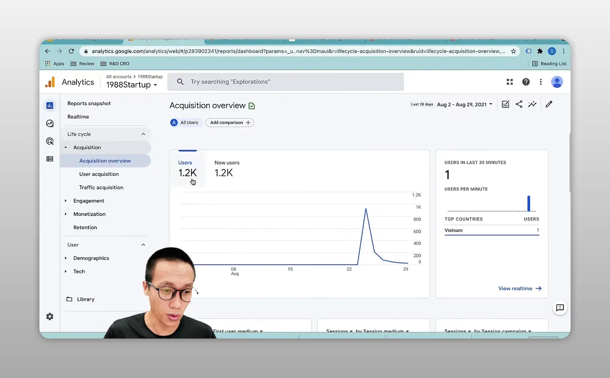Image resolution: width=610 pixels, height=378 pixels.
Task: Open Analytics more options vertical dots
Action: point(541,82)
